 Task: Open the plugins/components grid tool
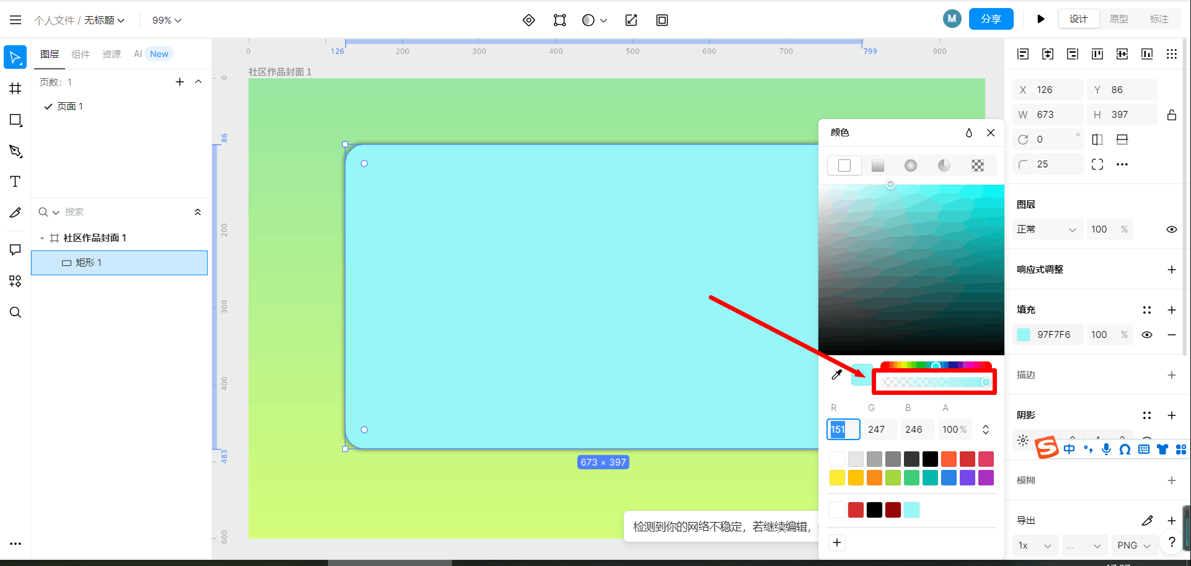coord(15,281)
